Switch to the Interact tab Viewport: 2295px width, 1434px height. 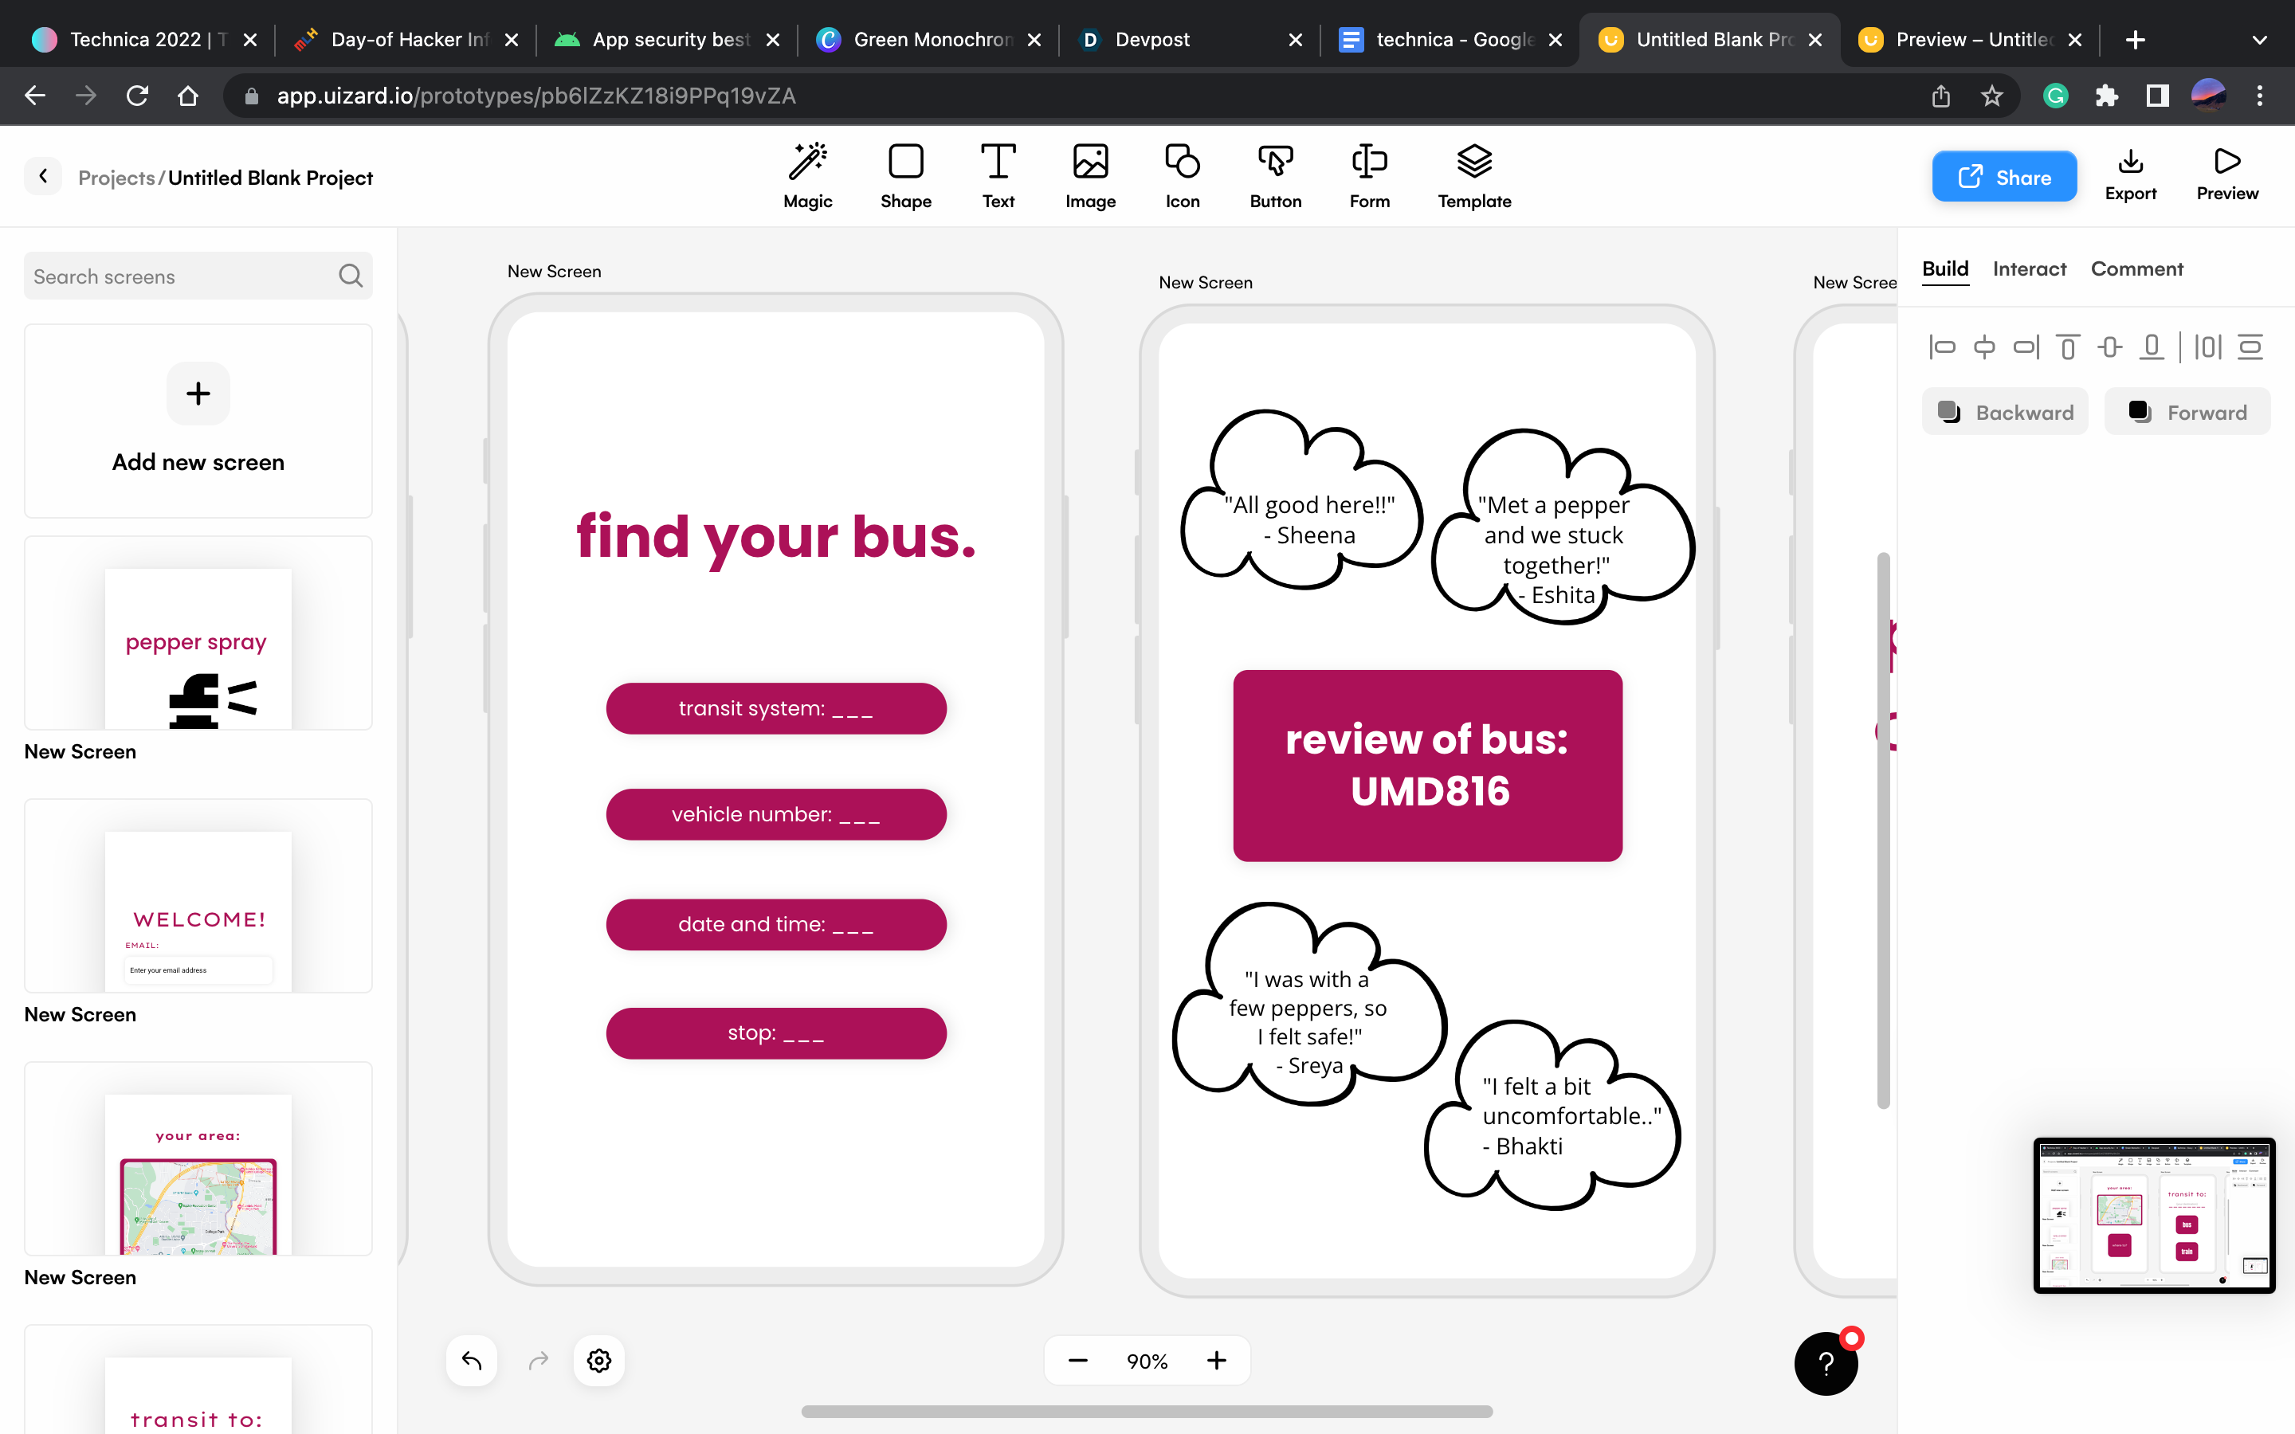[x=2029, y=269]
